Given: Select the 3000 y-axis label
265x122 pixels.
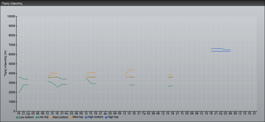Looking at the screenshot, I should (x=12, y=83).
